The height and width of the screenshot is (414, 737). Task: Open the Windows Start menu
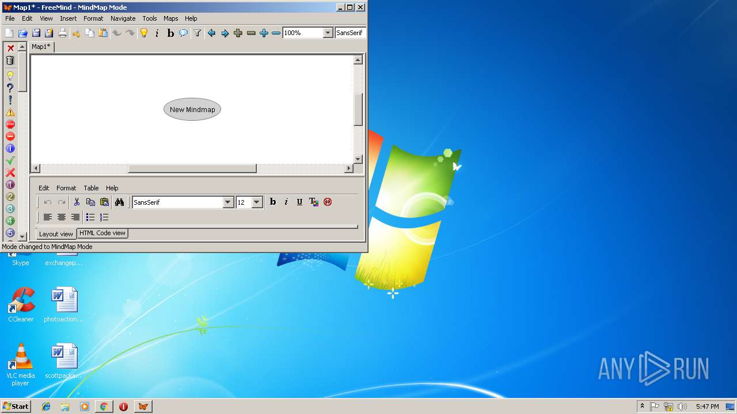point(16,406)
